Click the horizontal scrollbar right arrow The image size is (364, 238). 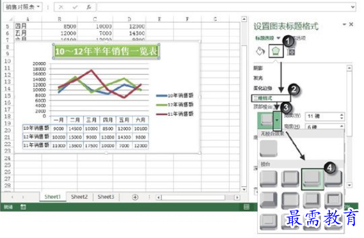237,197
